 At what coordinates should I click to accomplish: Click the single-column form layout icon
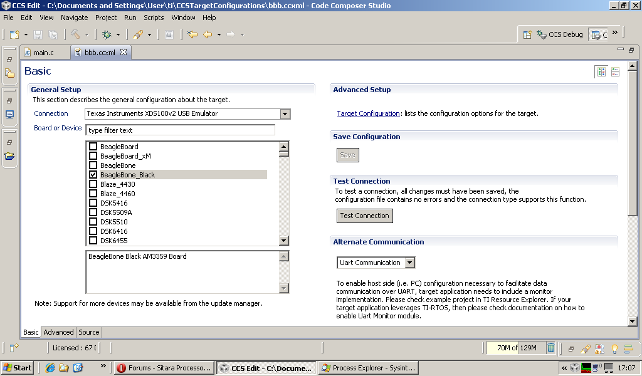616,72
